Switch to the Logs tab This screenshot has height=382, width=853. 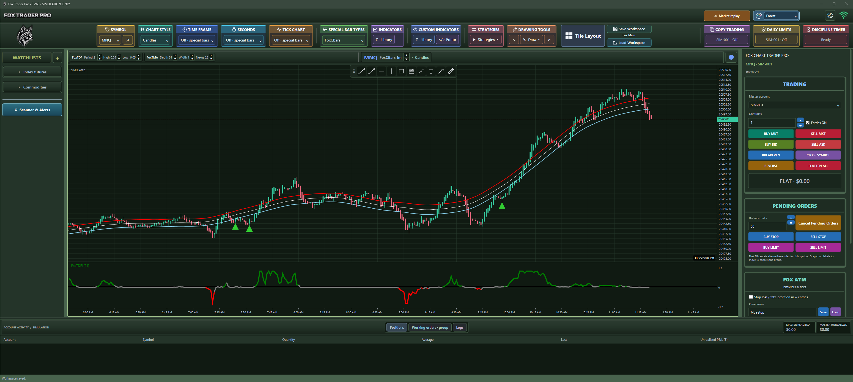click(460, 327)
